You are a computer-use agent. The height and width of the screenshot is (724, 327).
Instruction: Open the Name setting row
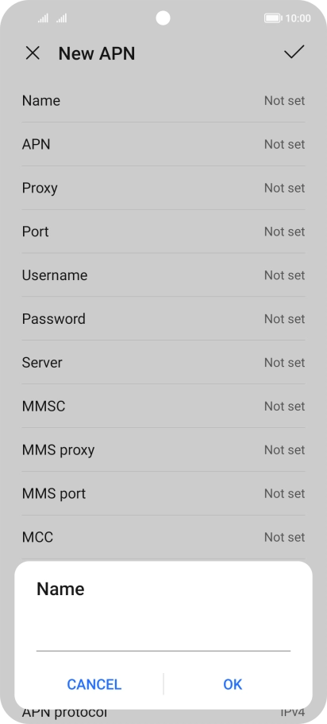pos(163,101)
